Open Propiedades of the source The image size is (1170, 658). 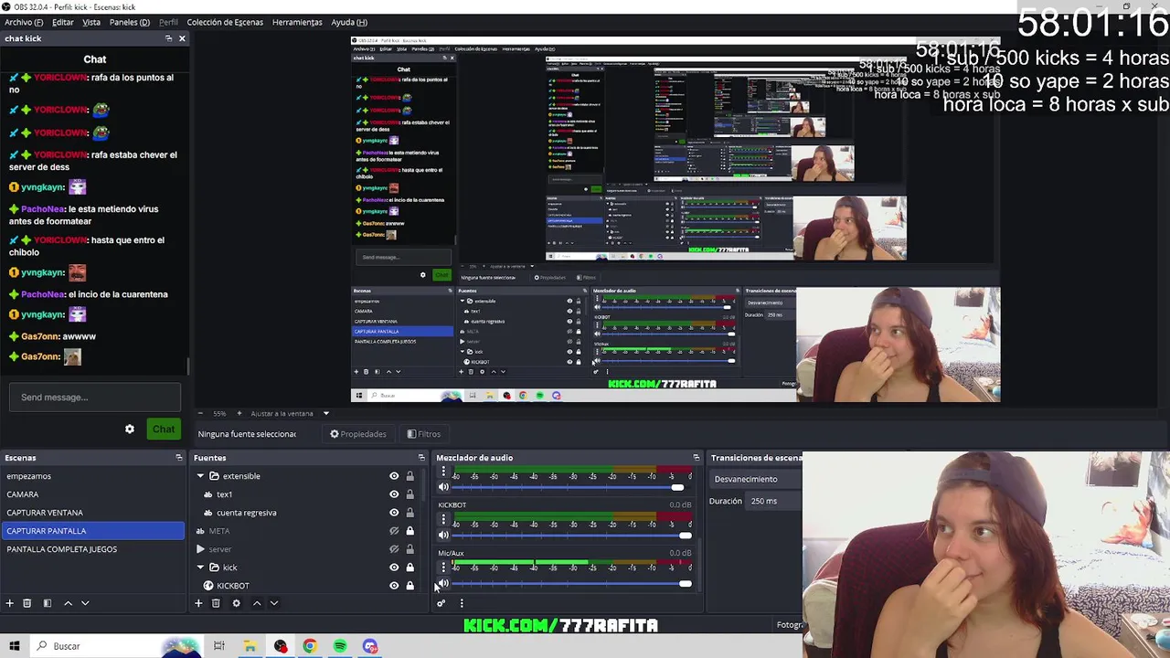(x=358, y=434)
